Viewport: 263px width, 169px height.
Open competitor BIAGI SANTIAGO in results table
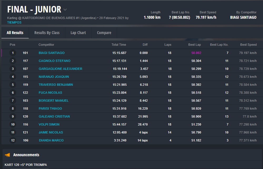[x=51, y=53]
